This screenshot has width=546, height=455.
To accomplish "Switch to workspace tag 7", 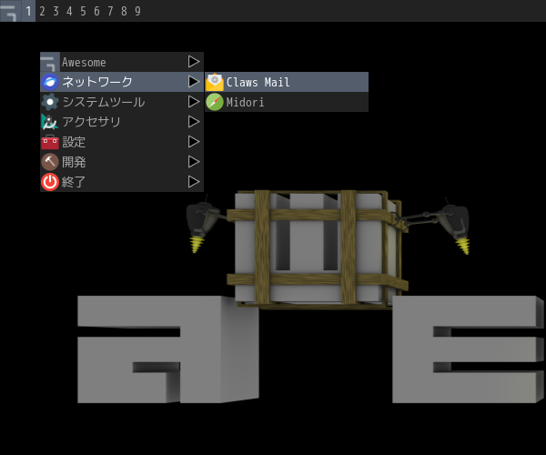I will (110, 11).
